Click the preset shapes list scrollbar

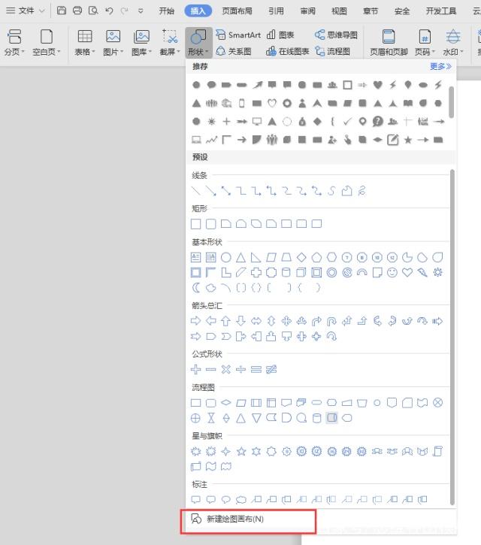pyautogui.click(x=452, y=337)
